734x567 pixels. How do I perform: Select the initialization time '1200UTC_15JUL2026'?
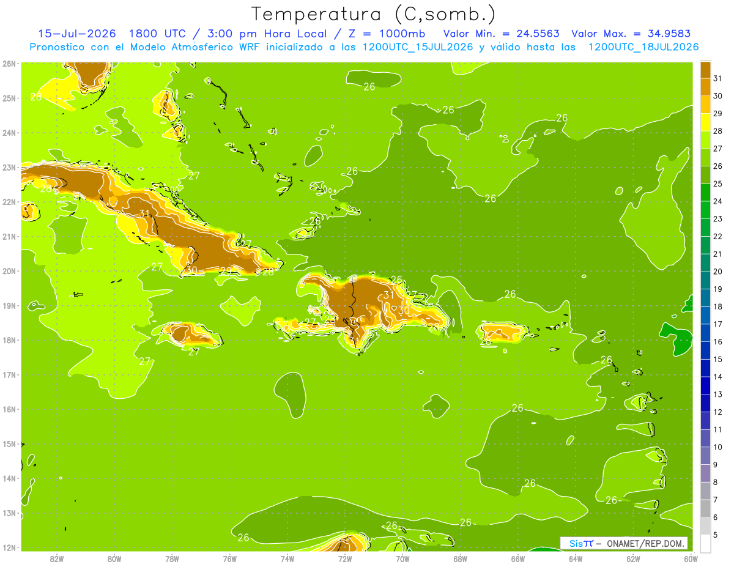coord(418,47)
